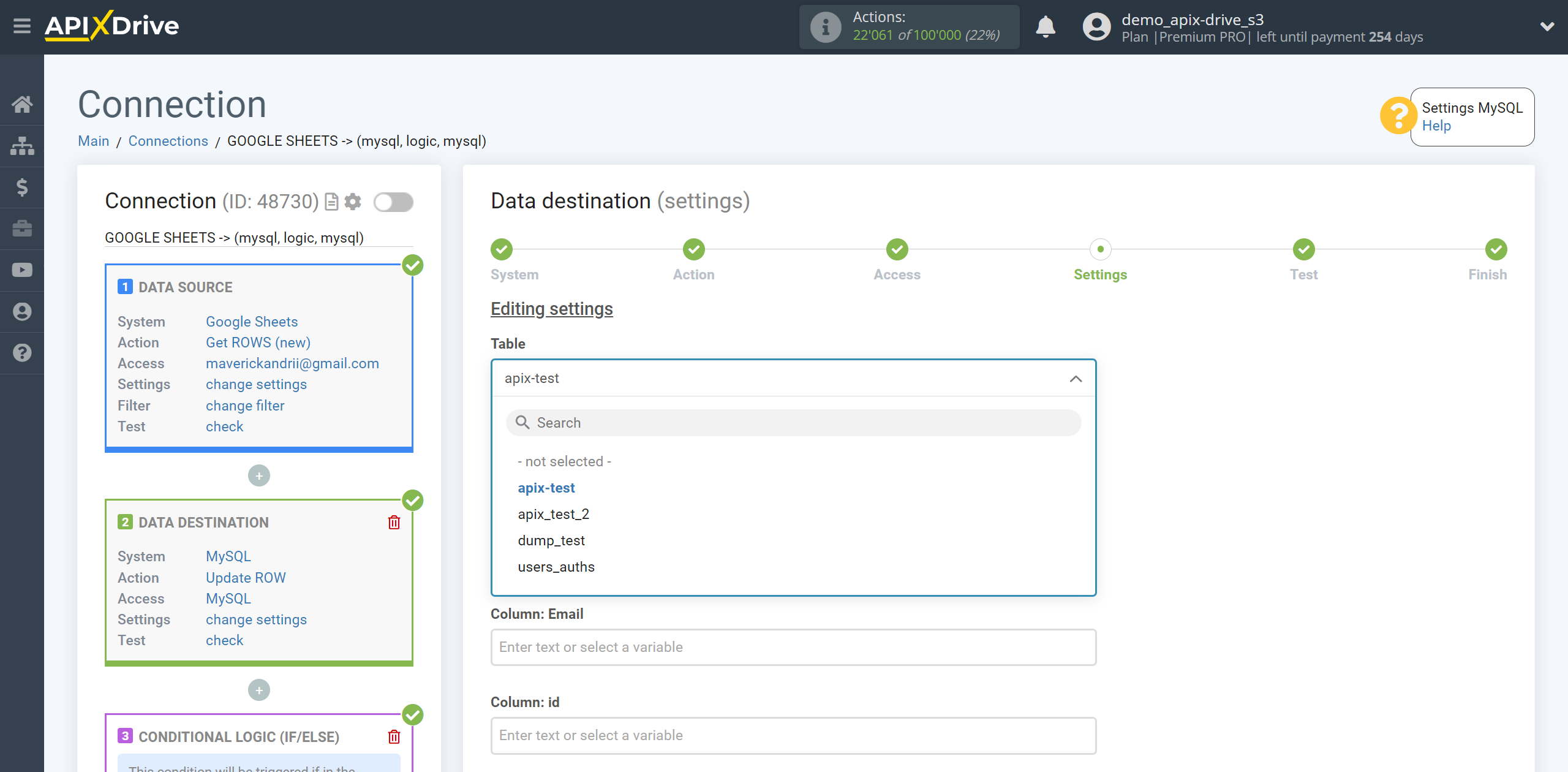Click the change filter link
This screenshot has width=1568, height=772.
[x=245, y=406]
